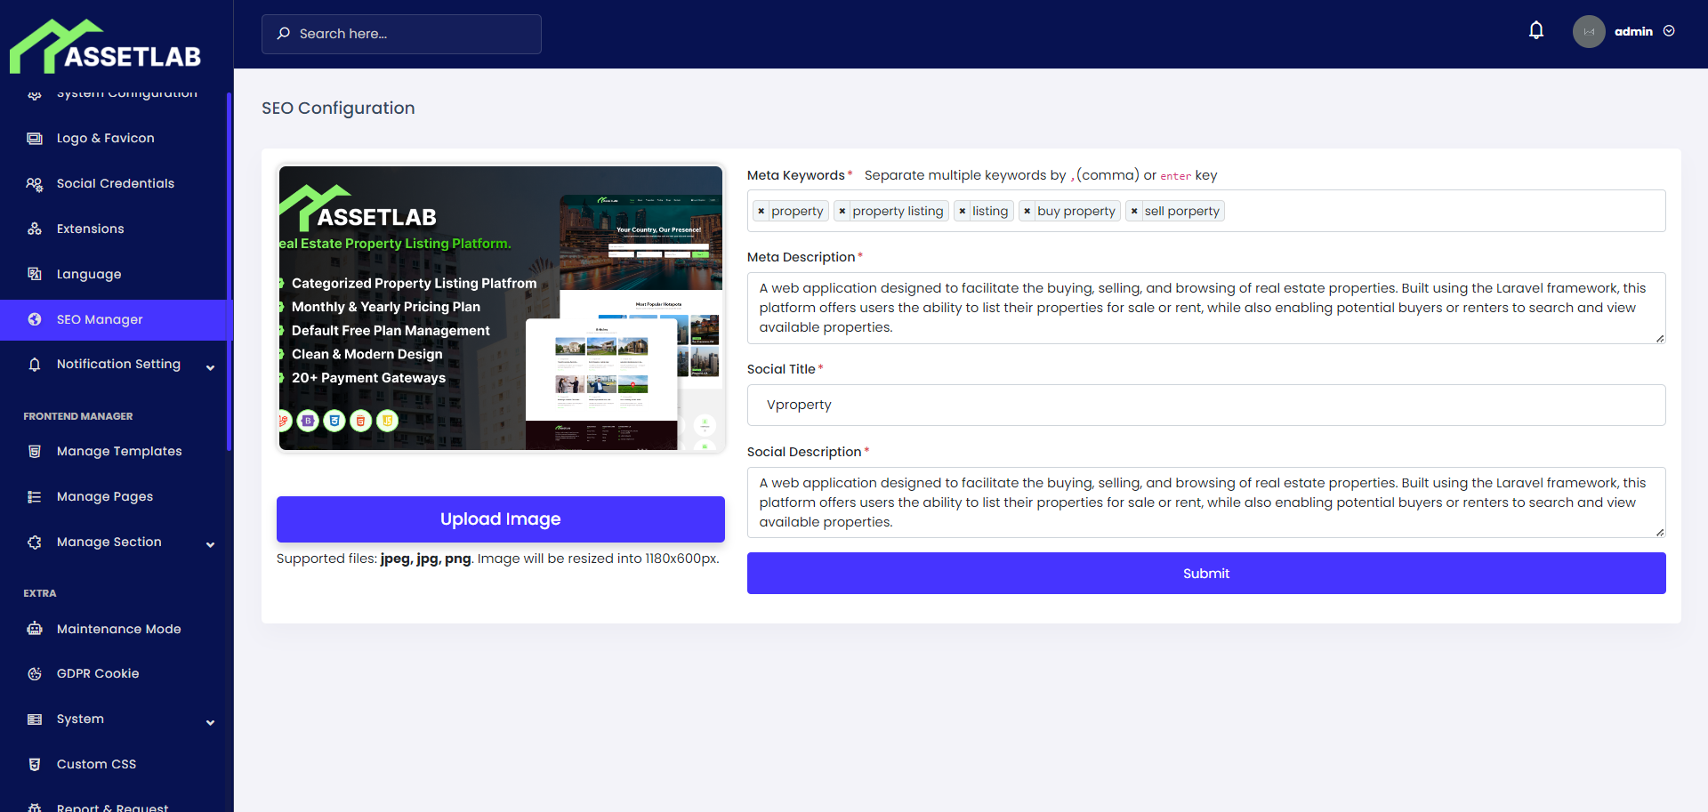The height and width of the screenshot is (812, 1708).
Task: Click the Upload Image button
Action: pos(500,519)
